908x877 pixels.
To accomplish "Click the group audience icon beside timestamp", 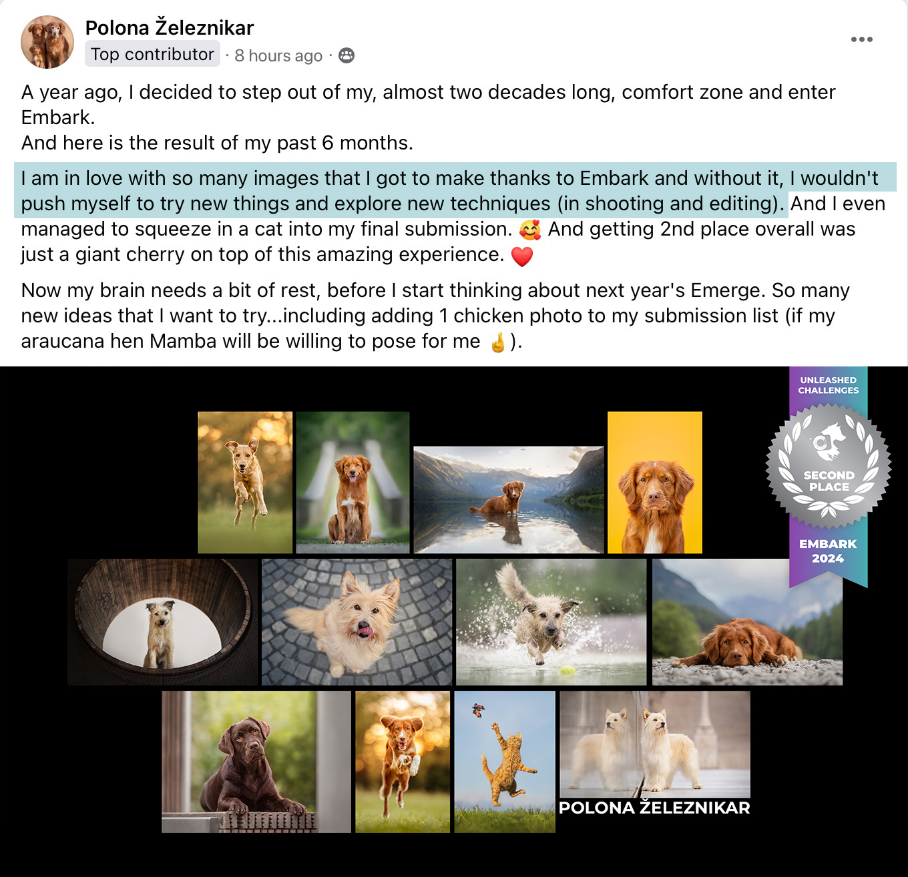I will pyautogui.click(x=347, y=55).
